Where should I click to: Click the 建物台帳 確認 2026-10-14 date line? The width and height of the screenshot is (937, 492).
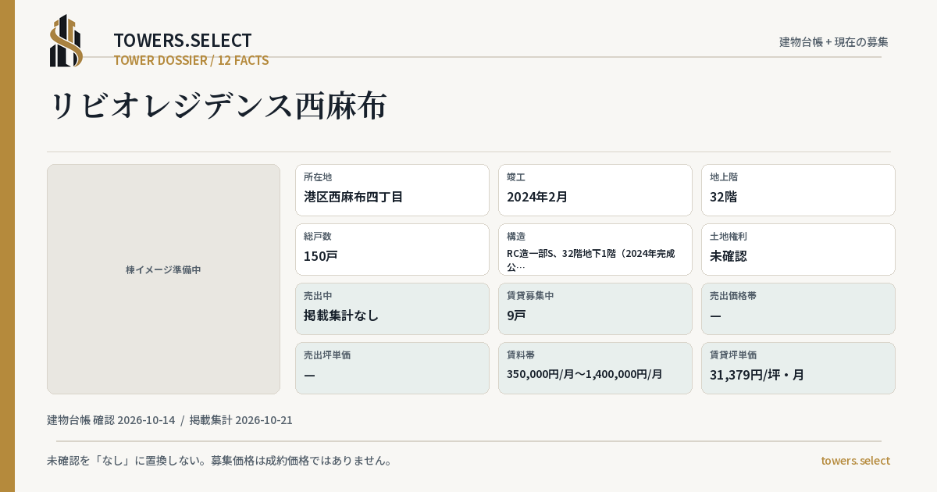tap(169, 420)
